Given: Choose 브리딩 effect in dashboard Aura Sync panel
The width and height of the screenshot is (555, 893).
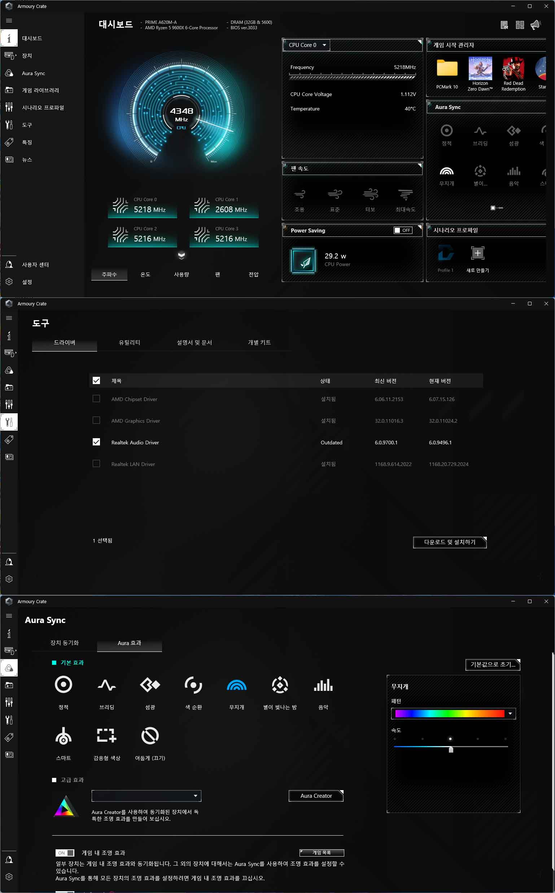Looking at the screenshot, I should [480, 135].
